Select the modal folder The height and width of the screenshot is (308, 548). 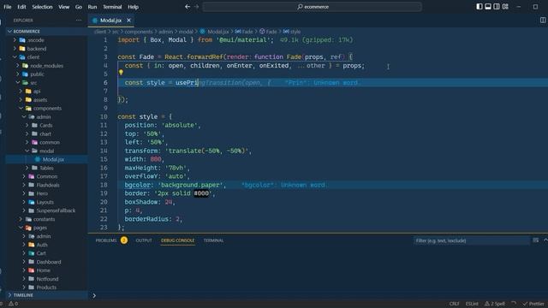[46, 151]
